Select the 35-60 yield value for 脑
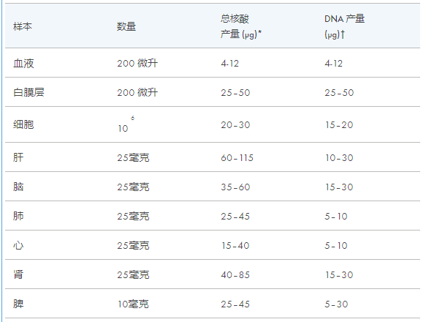 (235, 187)
